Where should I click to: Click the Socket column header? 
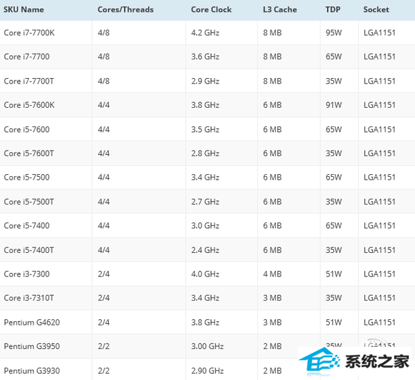(376, 10)
